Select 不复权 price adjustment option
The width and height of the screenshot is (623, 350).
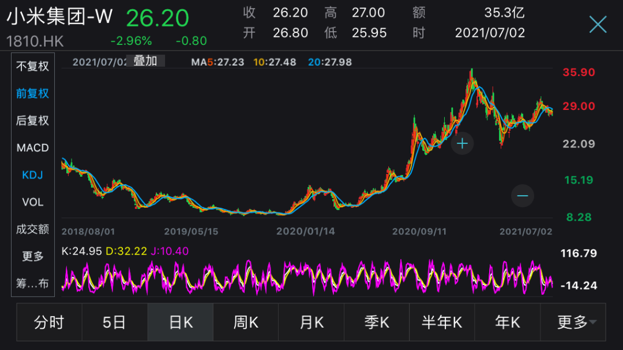32,66
